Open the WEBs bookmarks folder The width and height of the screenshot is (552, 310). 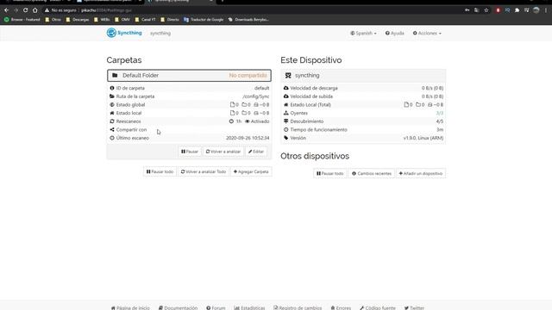tap(102, 20)
